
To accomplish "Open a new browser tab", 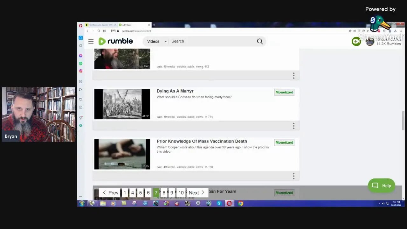I will click(154, 25).
